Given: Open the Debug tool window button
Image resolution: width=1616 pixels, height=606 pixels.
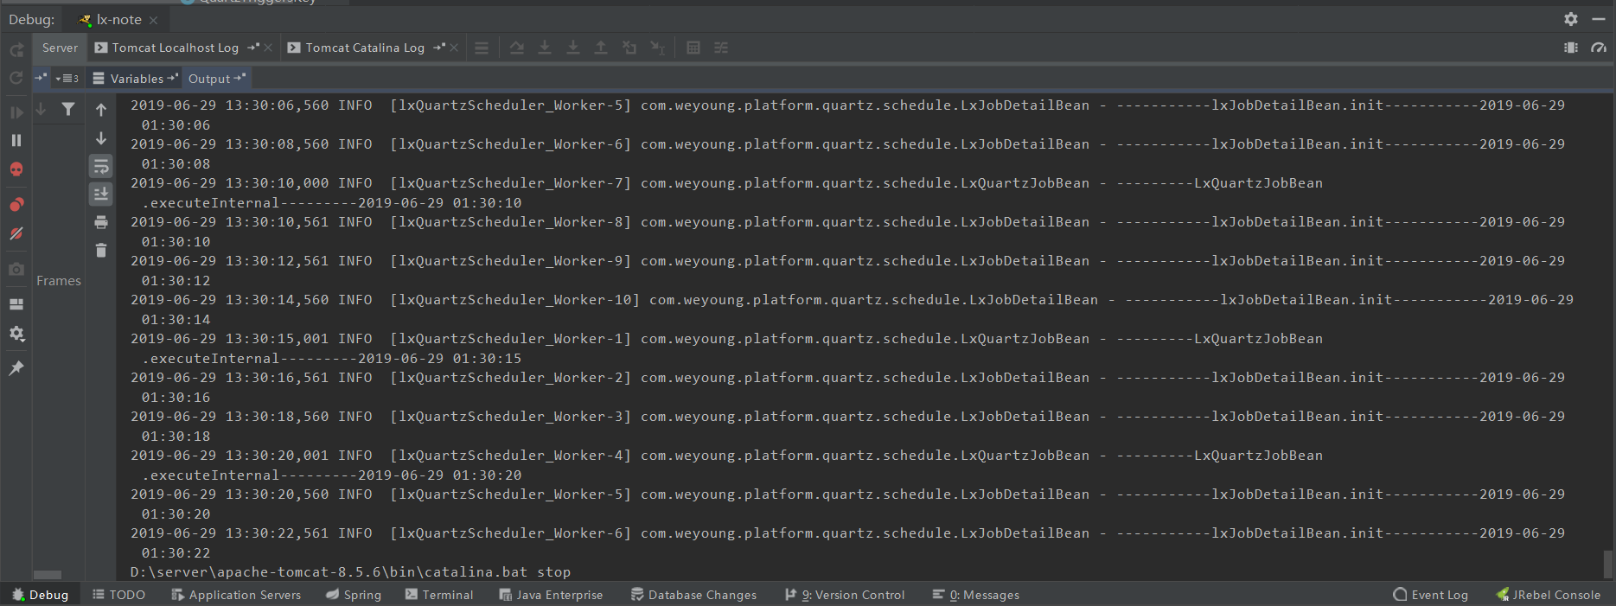Looking at the screenshot, I should tap(40, 595).
